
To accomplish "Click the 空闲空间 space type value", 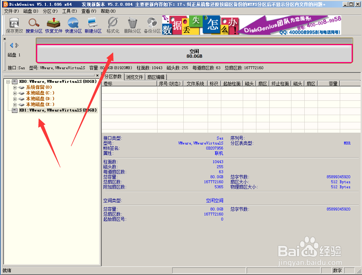I will [215, 200].
